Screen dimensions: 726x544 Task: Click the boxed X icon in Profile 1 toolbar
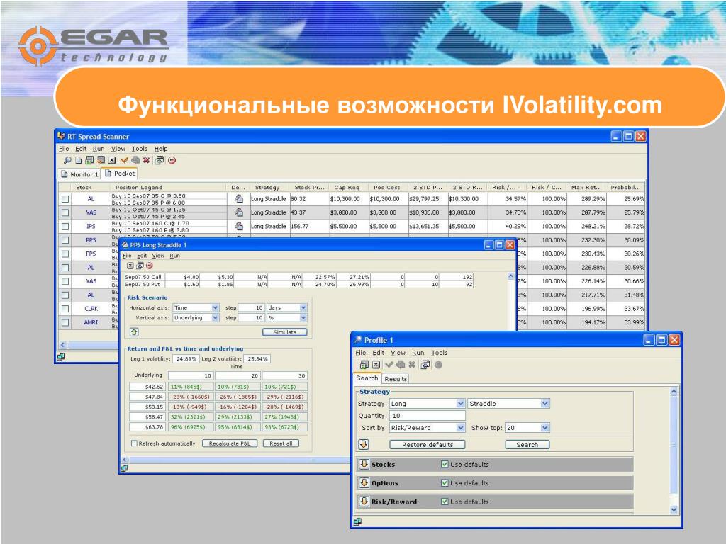coord(376,365)
